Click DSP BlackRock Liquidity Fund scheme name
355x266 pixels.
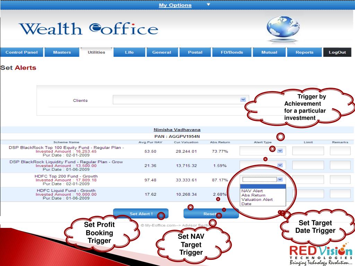pos(66,162)
